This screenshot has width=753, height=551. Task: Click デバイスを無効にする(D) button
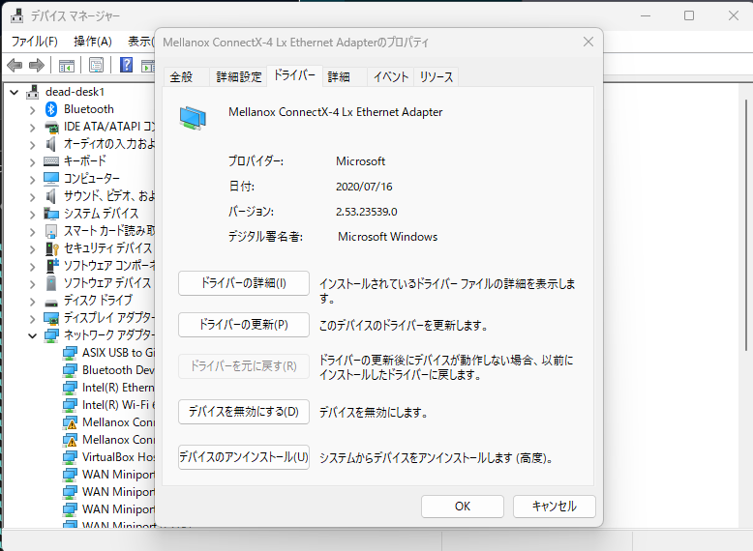coord(244,412)
